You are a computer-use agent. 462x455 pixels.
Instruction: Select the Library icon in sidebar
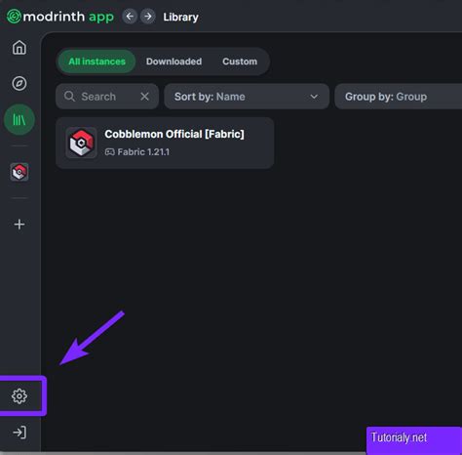[19, 120]
